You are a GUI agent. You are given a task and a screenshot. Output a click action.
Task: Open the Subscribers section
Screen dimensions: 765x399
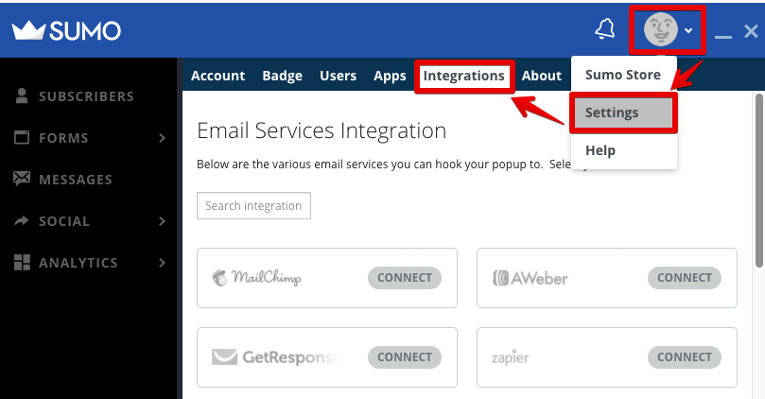[x=88, y=96]
